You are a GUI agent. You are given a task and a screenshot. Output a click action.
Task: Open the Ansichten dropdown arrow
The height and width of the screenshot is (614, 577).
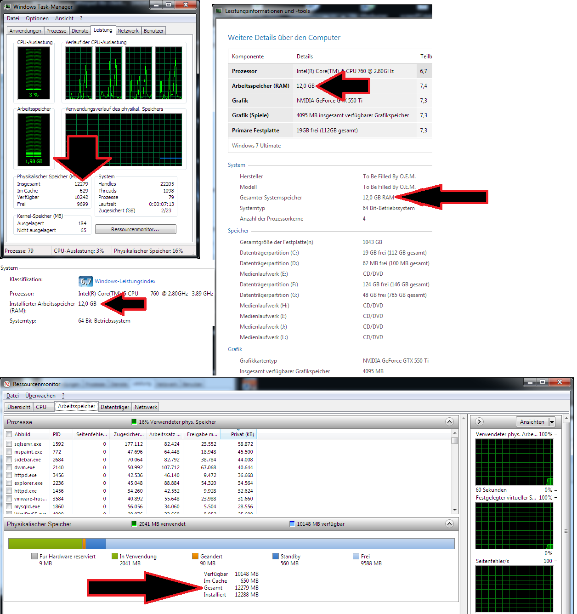coord(552,422)
